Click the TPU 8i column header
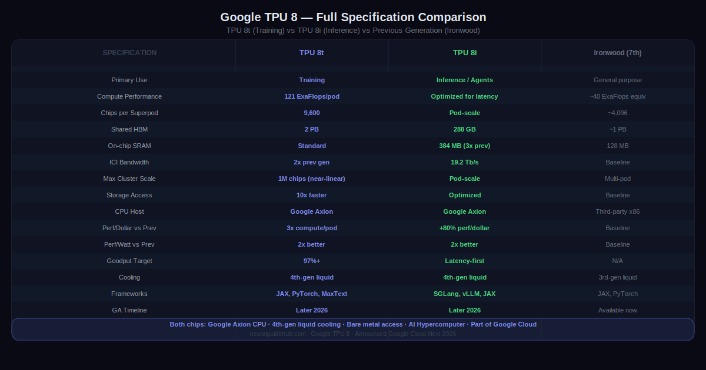Viewport: 706px width, 370px height. pos(465,53)
